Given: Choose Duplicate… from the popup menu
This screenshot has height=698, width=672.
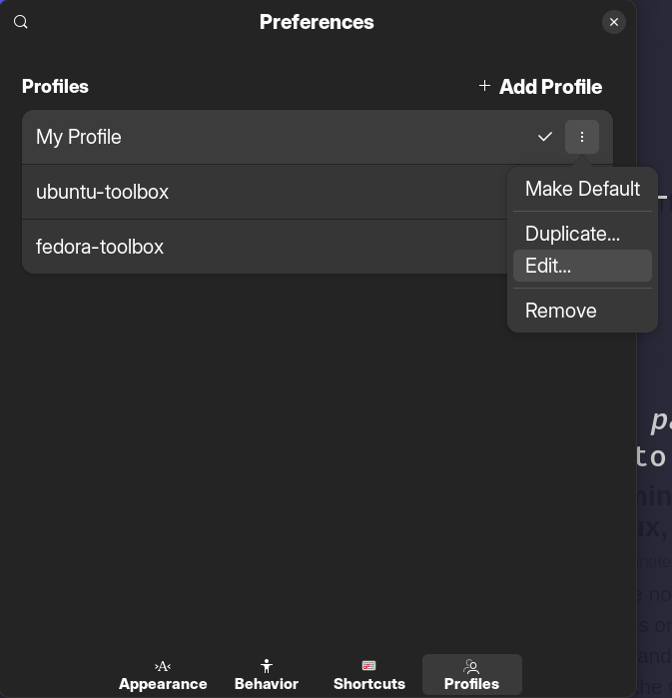Looking at the screenshot, I should [582, 234].
